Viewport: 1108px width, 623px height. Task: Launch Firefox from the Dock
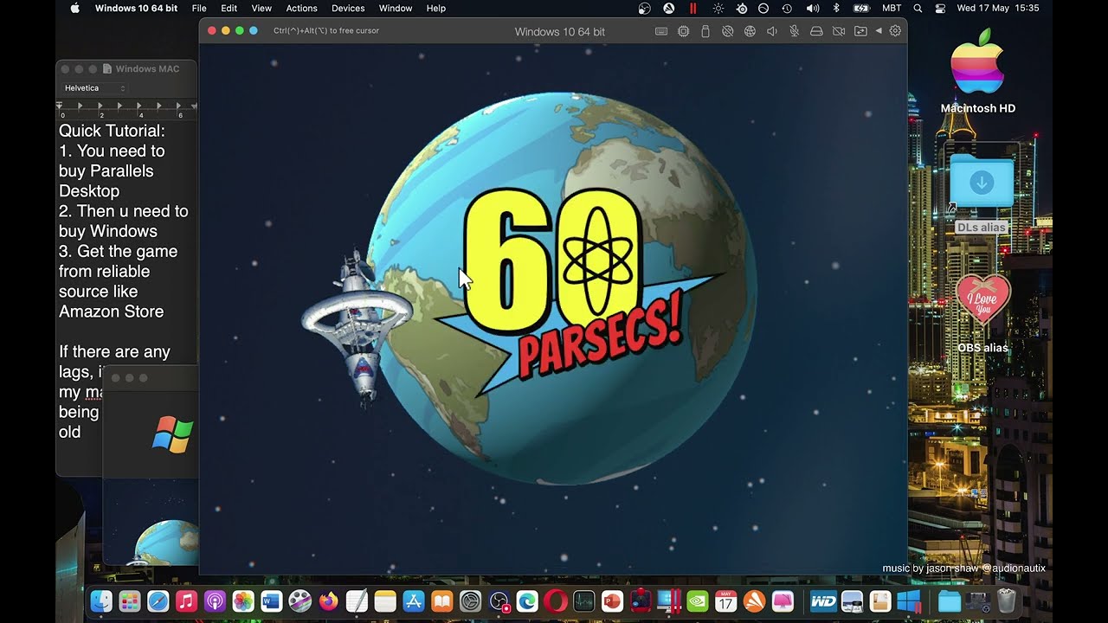(x=328, y=601)
